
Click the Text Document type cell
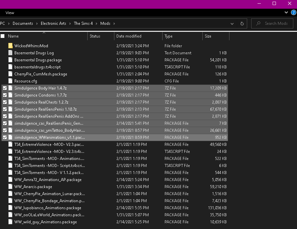pyautogui.click(x=178, y=53)
